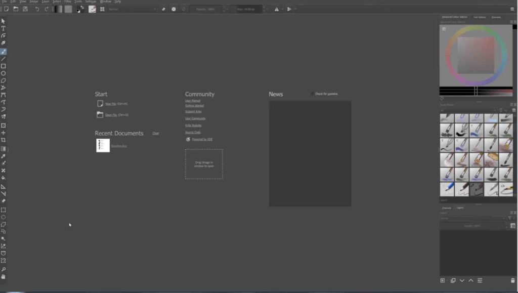Open the Getting Started link

tap(195, 106)
